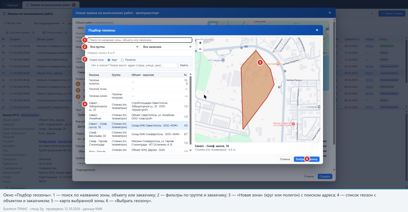
Task: Select the Полигон radio option
Action: (x=122, y=60)
